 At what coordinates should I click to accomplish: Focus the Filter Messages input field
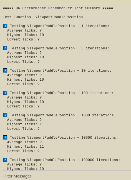click(66, 176)
